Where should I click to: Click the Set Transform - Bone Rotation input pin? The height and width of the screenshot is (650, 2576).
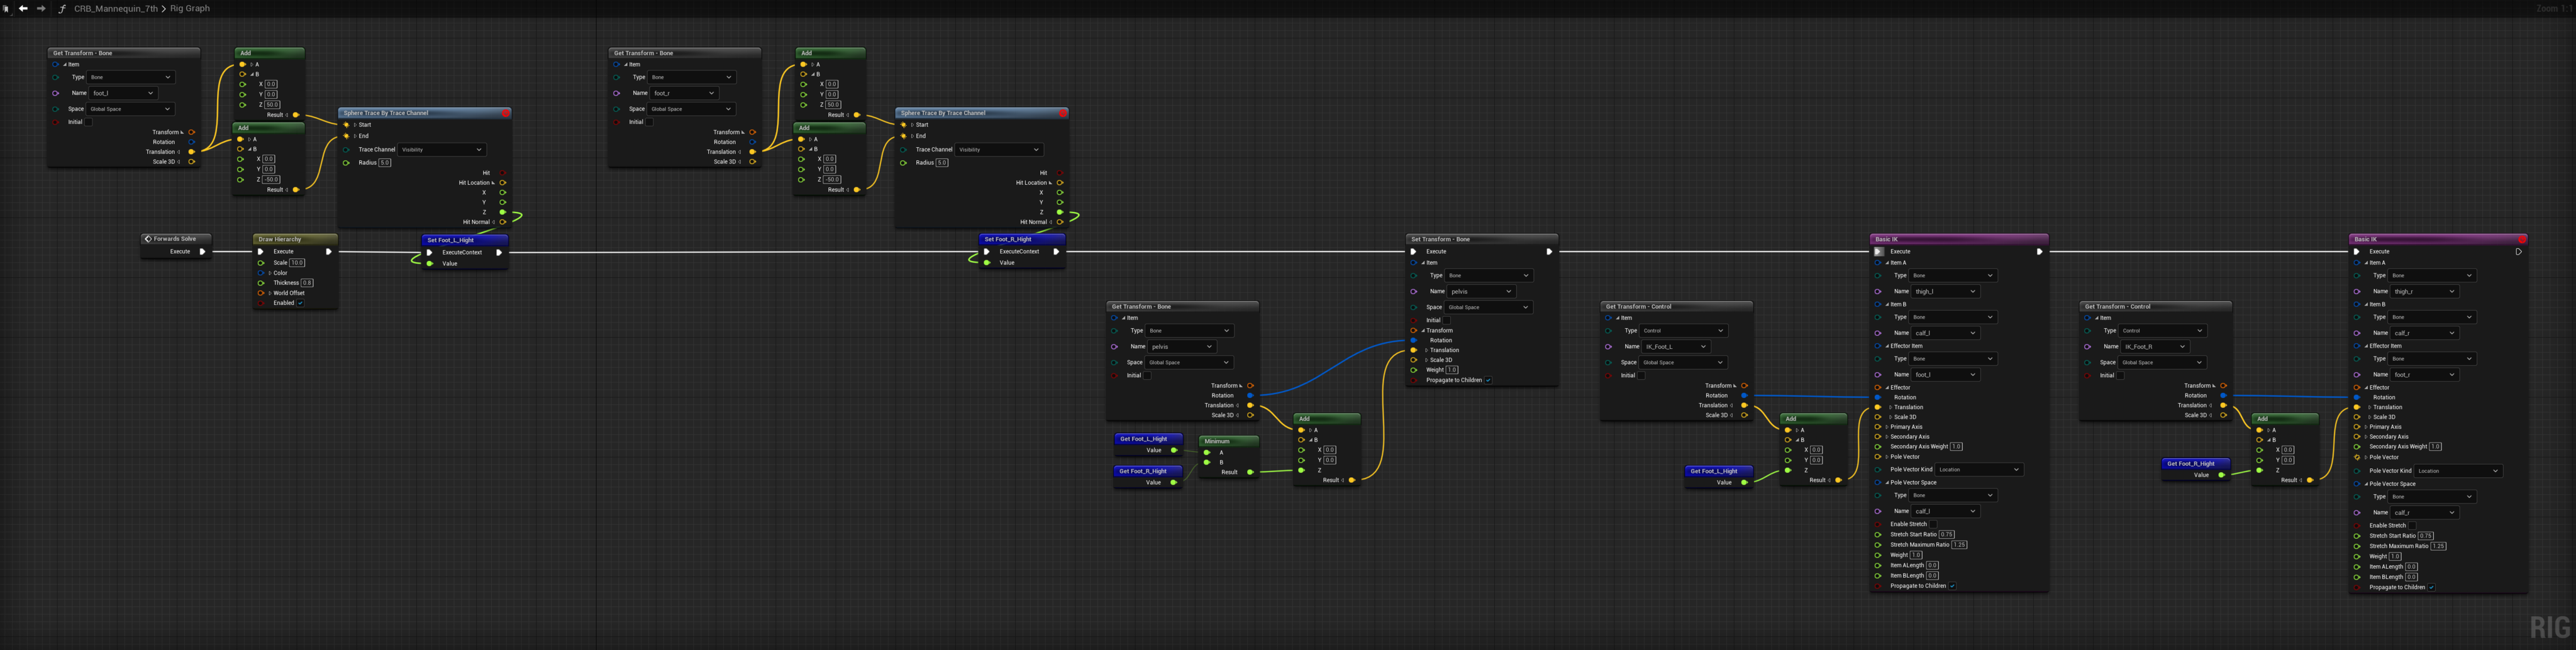click(x=1414, y=340)
